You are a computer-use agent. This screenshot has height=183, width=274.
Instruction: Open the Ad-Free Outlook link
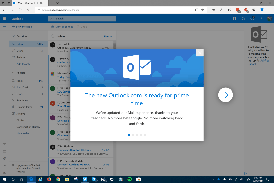pos(258,62)
